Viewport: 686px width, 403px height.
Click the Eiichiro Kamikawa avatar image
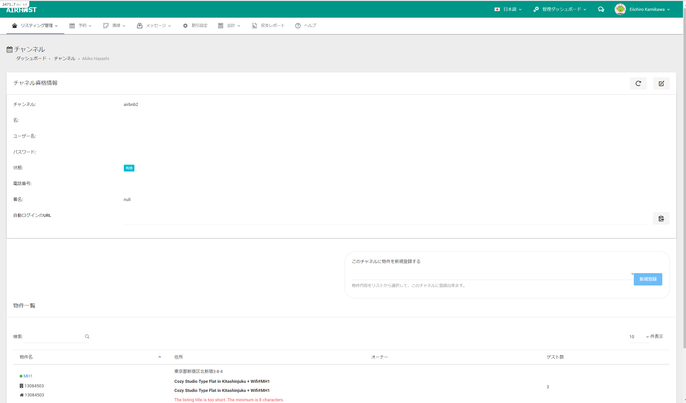[x=620, y=9]
